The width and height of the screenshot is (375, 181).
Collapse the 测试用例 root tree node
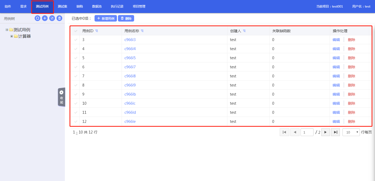(x=7, y=30)
